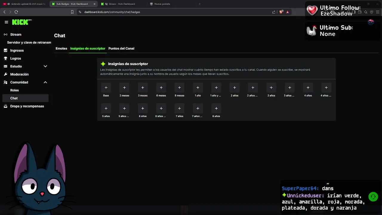Add a badge for exactly 1 año
Viewport: 382px width, 215px height.
(x=198, y=87)
